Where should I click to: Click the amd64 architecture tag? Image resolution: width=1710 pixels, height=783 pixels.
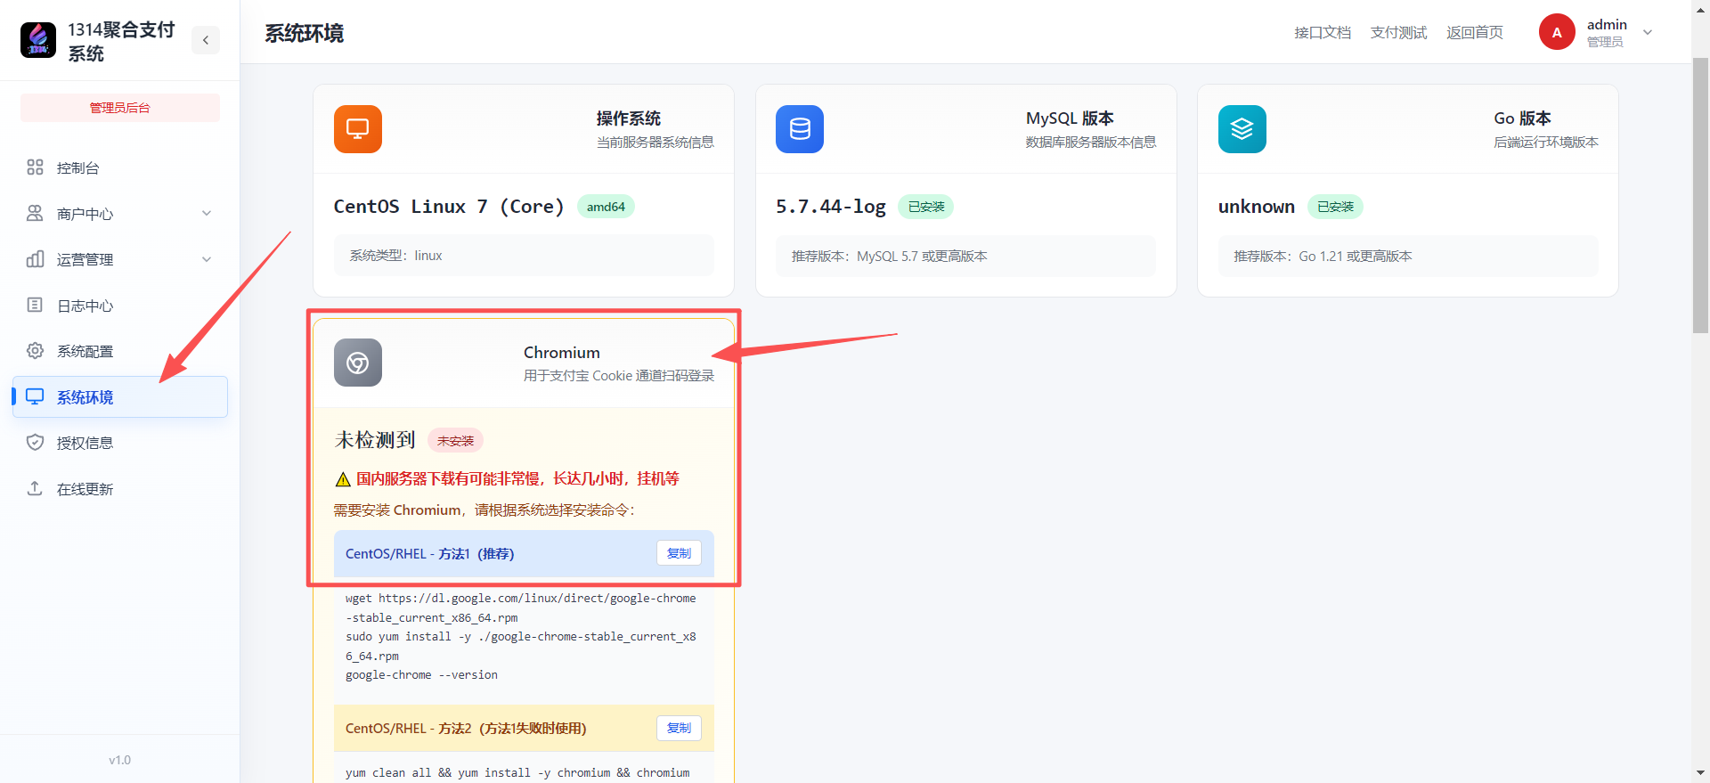(606, 207)
